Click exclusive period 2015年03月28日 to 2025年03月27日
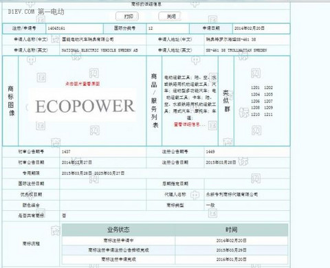Screen dimensions: 330x268 click(x=93, y=173)
